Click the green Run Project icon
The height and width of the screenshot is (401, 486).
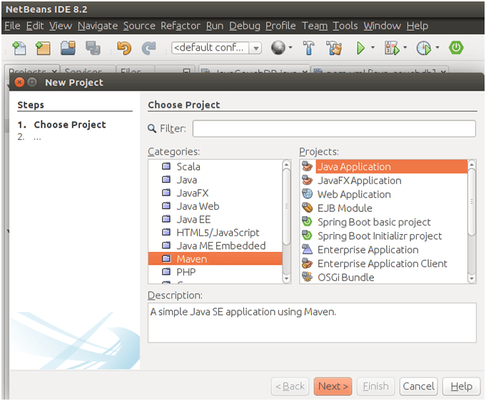360,48
